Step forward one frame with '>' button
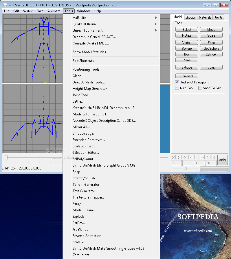Viewport: 231px width, 259px height. coord(197,157)
